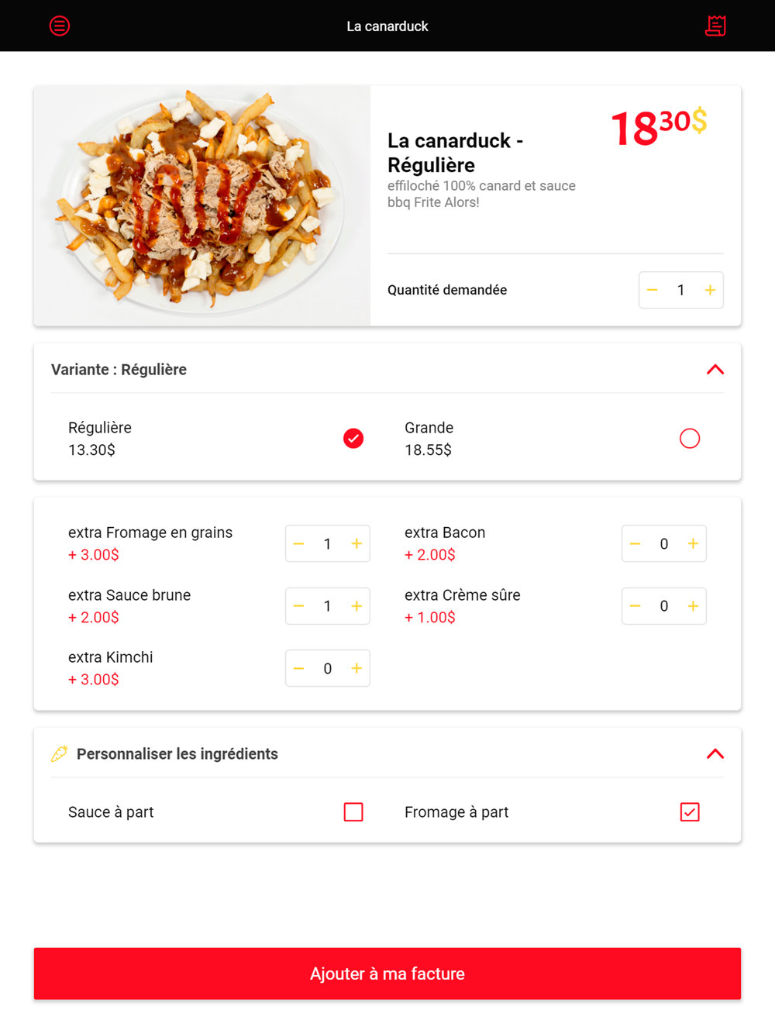Open the hamburger menu icon
The image size is (775, 1034).
[60, 26]
